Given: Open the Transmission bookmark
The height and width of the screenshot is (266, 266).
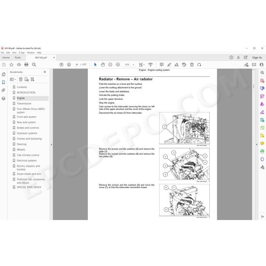Looking at the screenshot, I should click(24, 103).
